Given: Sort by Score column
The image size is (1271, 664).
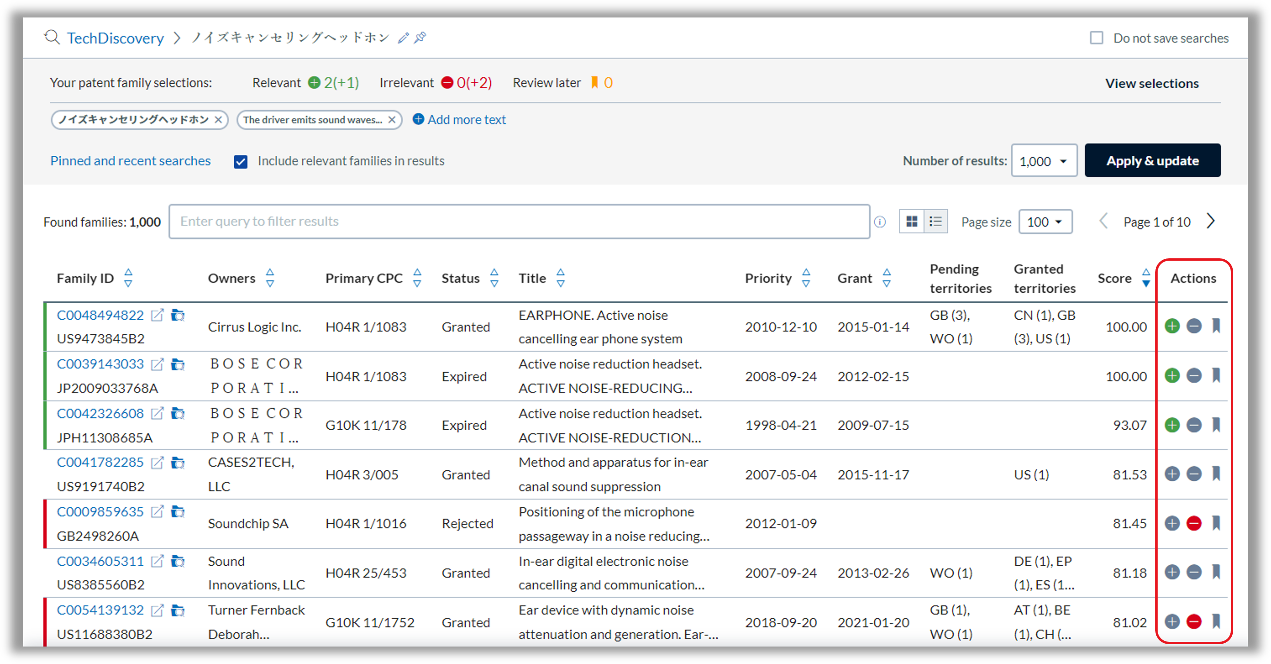Looking at the screenshot, I should point(1146,278).
